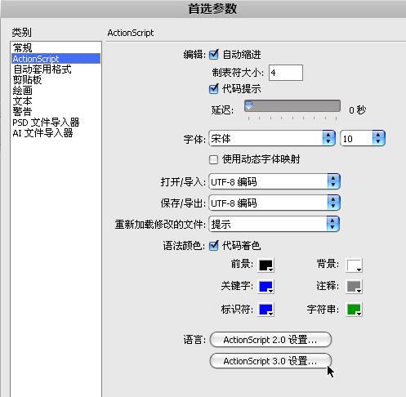Enable 使用动态字体映射 checkbox
Screen dimensions: 406x397
pyautogui.click(x=213, y=159)
